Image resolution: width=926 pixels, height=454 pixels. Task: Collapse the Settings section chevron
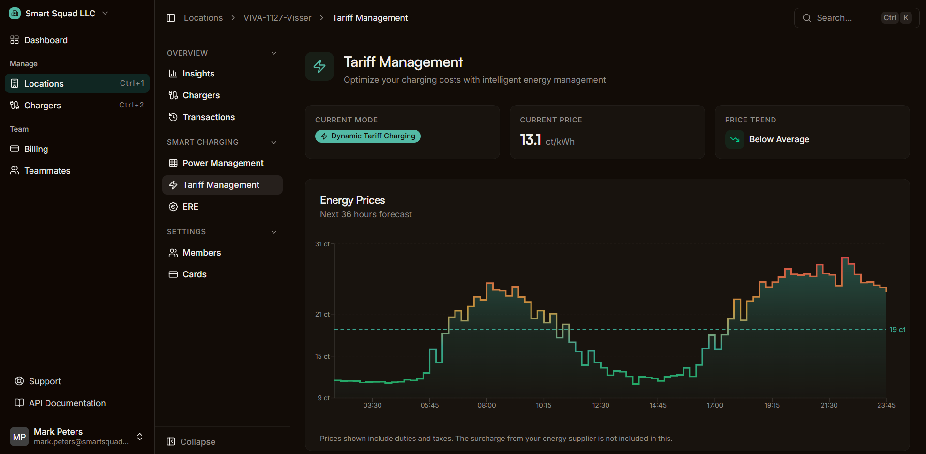(x=274, y=232)
